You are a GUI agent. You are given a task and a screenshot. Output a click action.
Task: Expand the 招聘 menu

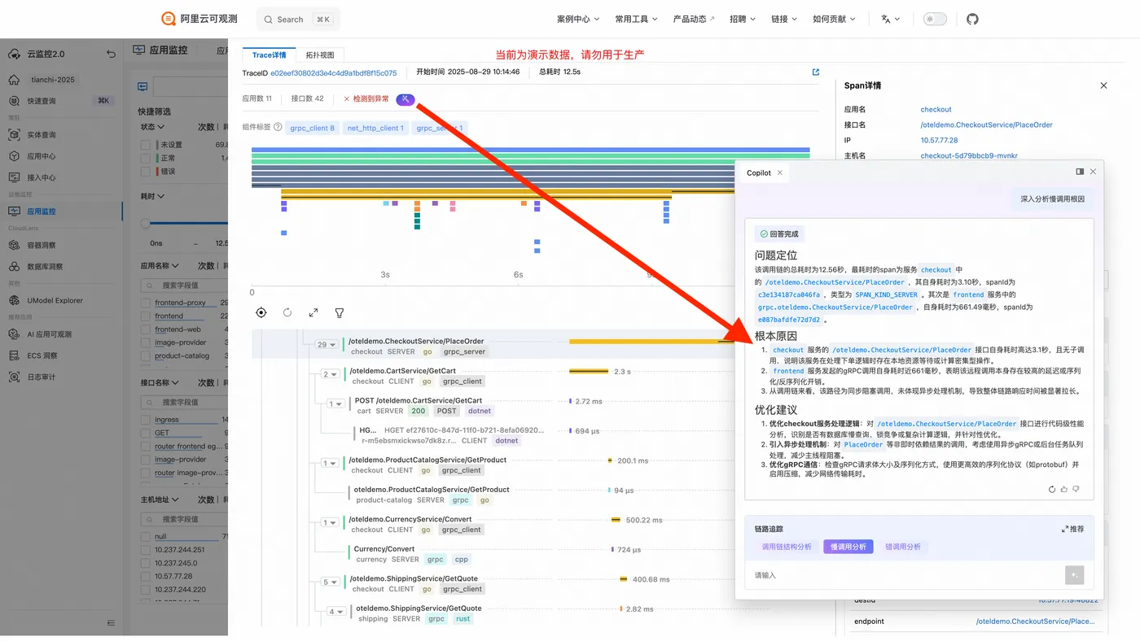point(743,19)
